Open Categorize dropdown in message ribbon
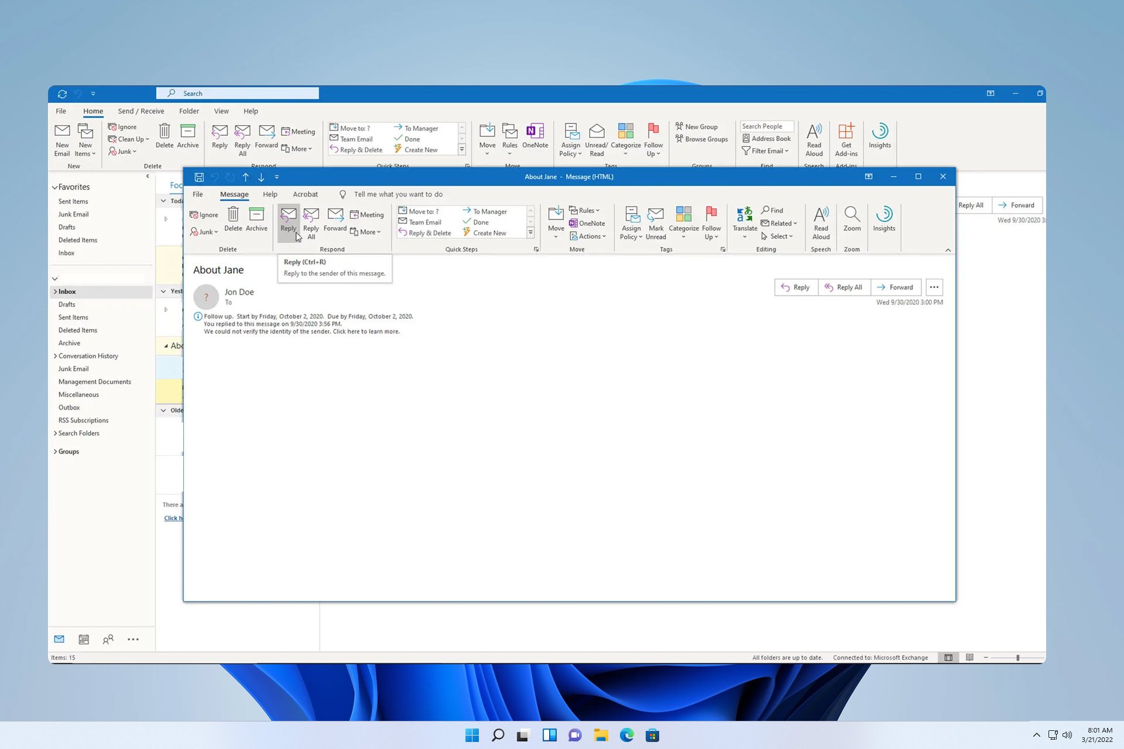The width and height of the screenshot is (1124, 749). pos(683,223)
